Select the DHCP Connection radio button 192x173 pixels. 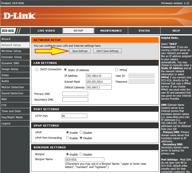(x=37, y=70)
